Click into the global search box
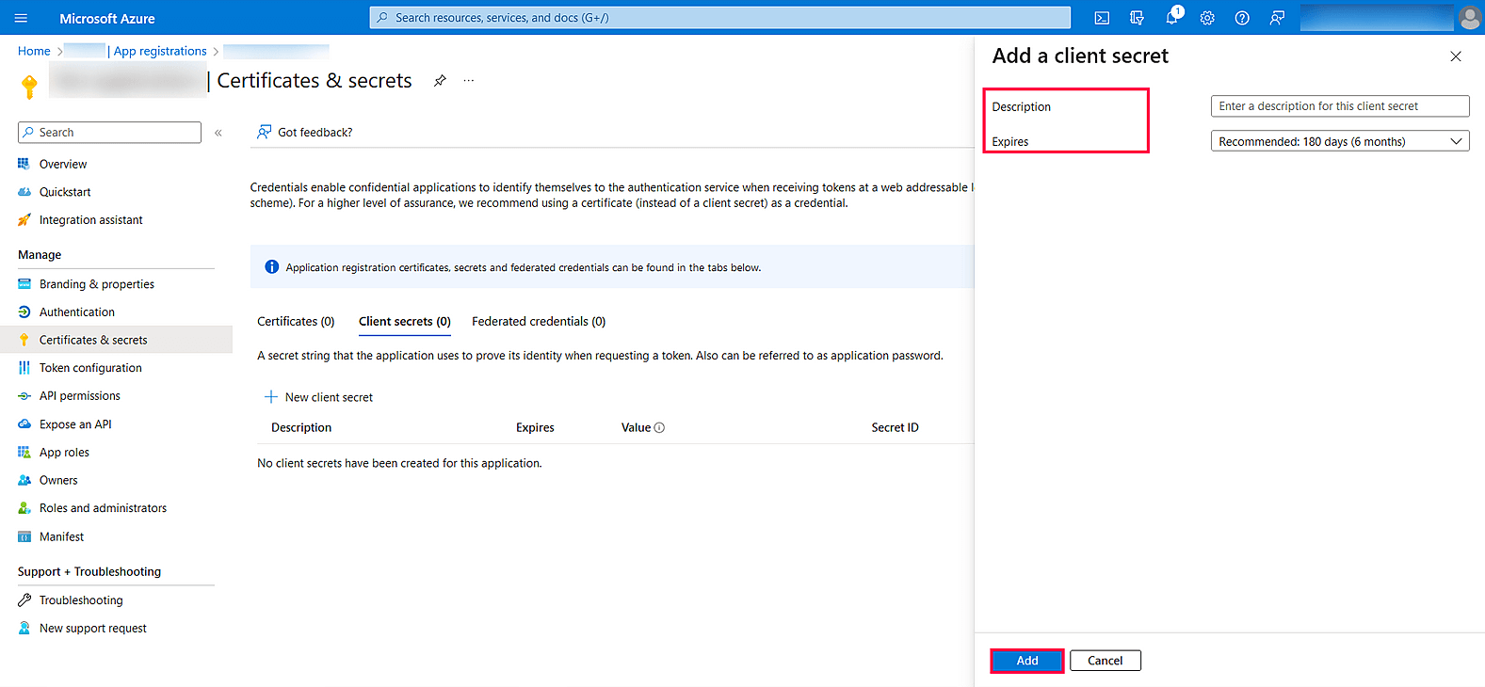1485x687 pixels. point(720,18)
